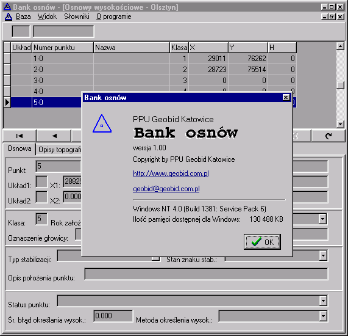Maximize the main Bank osnów window
The image size is (348, 336).
[332, 7]
